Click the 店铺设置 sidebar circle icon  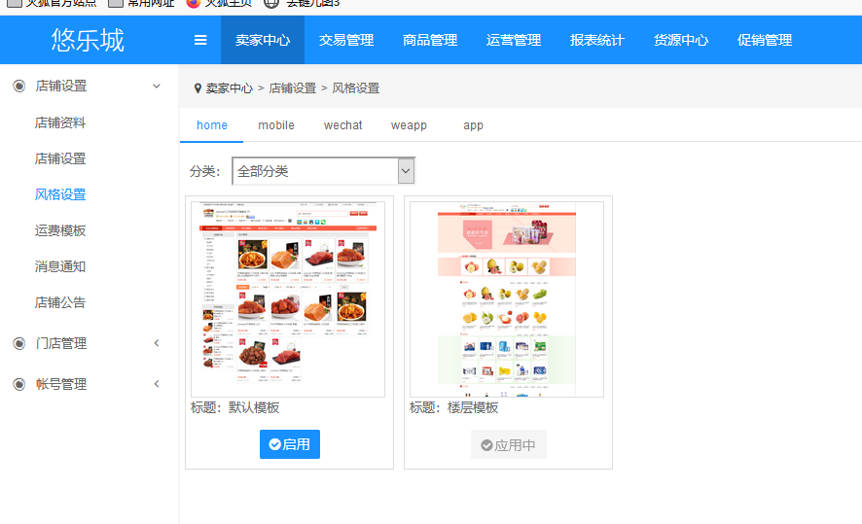pos(18,86)
